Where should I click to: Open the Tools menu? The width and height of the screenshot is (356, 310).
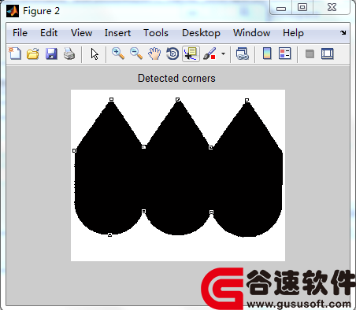(x=156, y=33)
